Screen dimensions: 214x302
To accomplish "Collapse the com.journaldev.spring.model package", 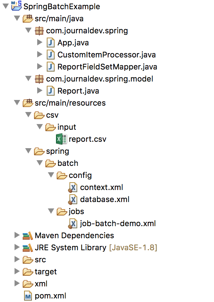I will 28,79.
